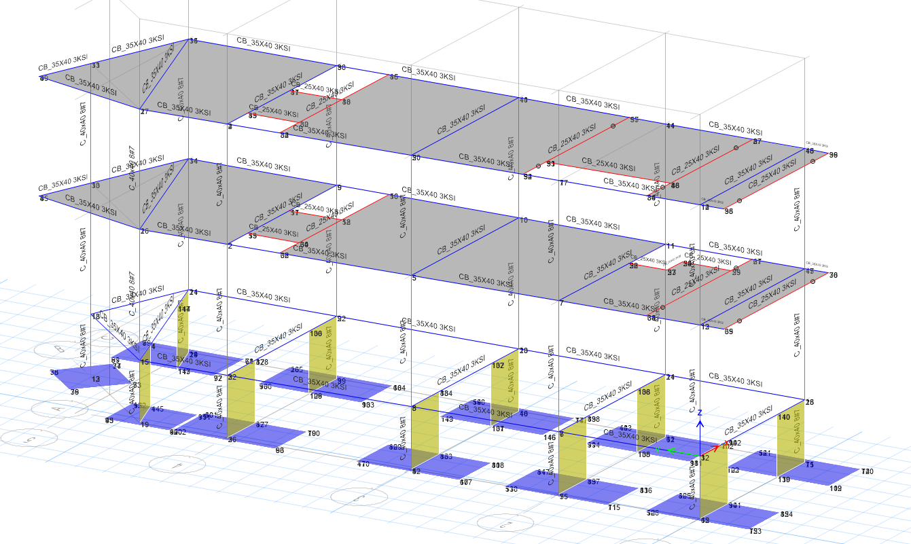Select node 5
The height and width of the screenshot is (544, 911).
(414, 277)
